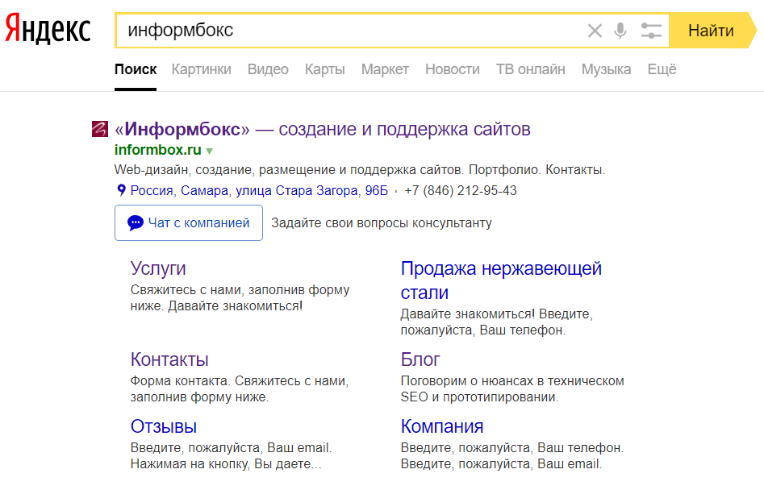
Task: Click text Задайте свои вопросы консультанту
Action: [x=382, y=223]
